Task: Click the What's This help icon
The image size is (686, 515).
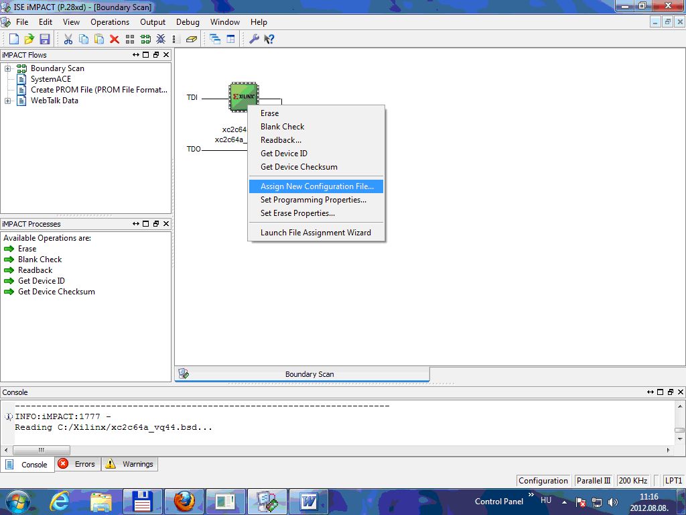Action: tap(269, 40)
